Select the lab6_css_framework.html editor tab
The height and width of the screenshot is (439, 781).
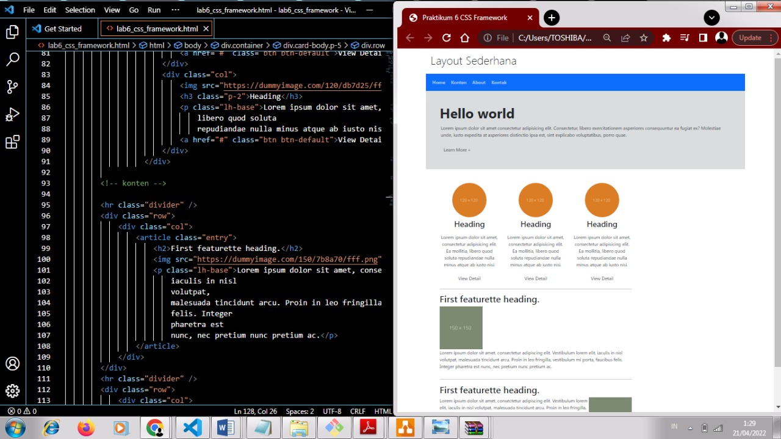click(157, 29)
